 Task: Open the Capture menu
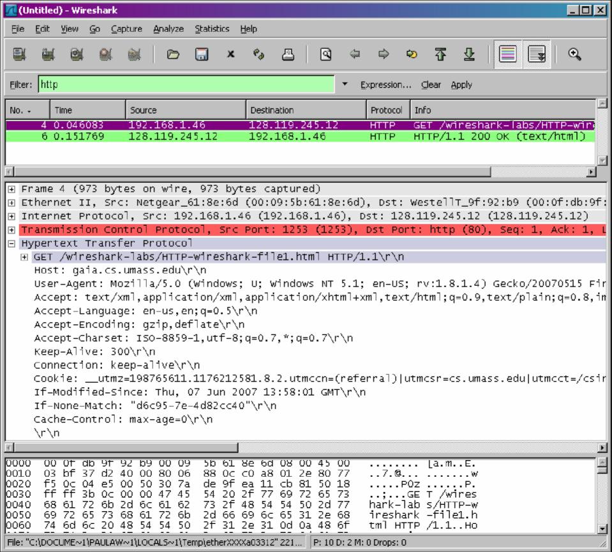click(x=126, y=29)
